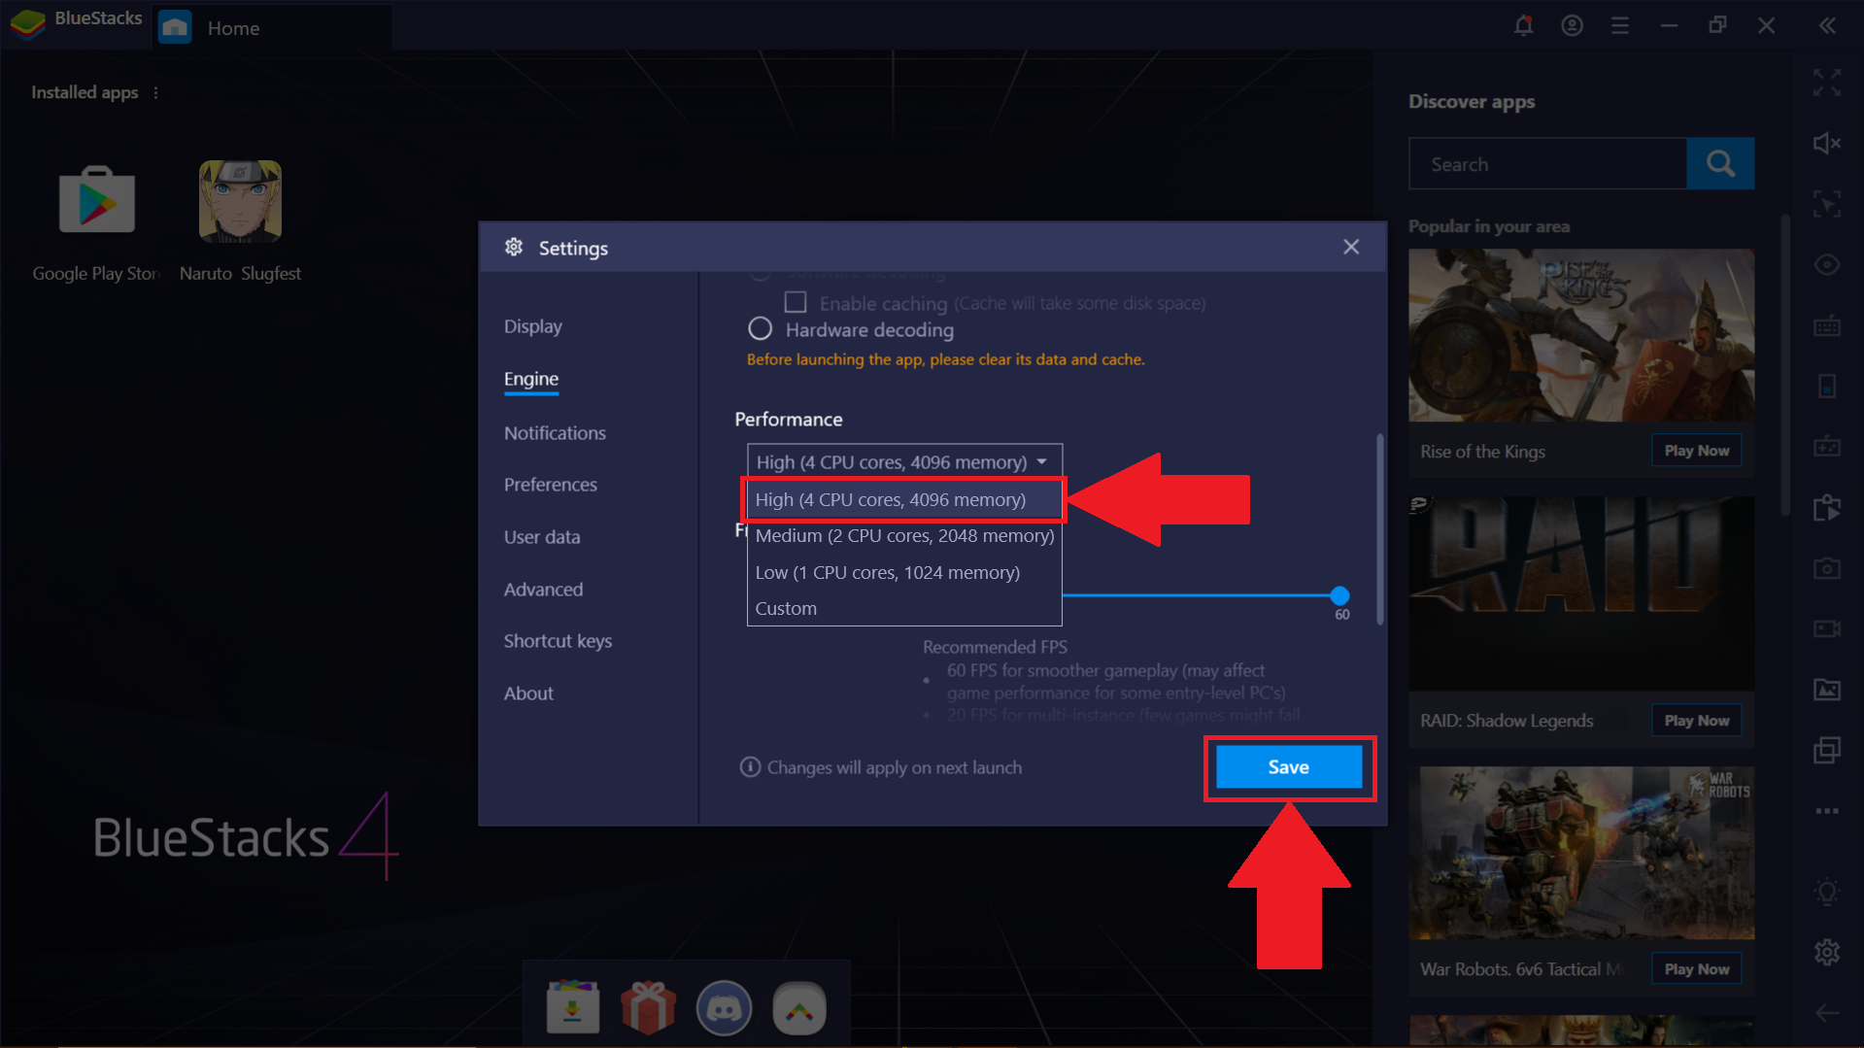1864x1048 pixels.
Task: Open Discord icon in the dock
Action: (x=724, y=1007)
